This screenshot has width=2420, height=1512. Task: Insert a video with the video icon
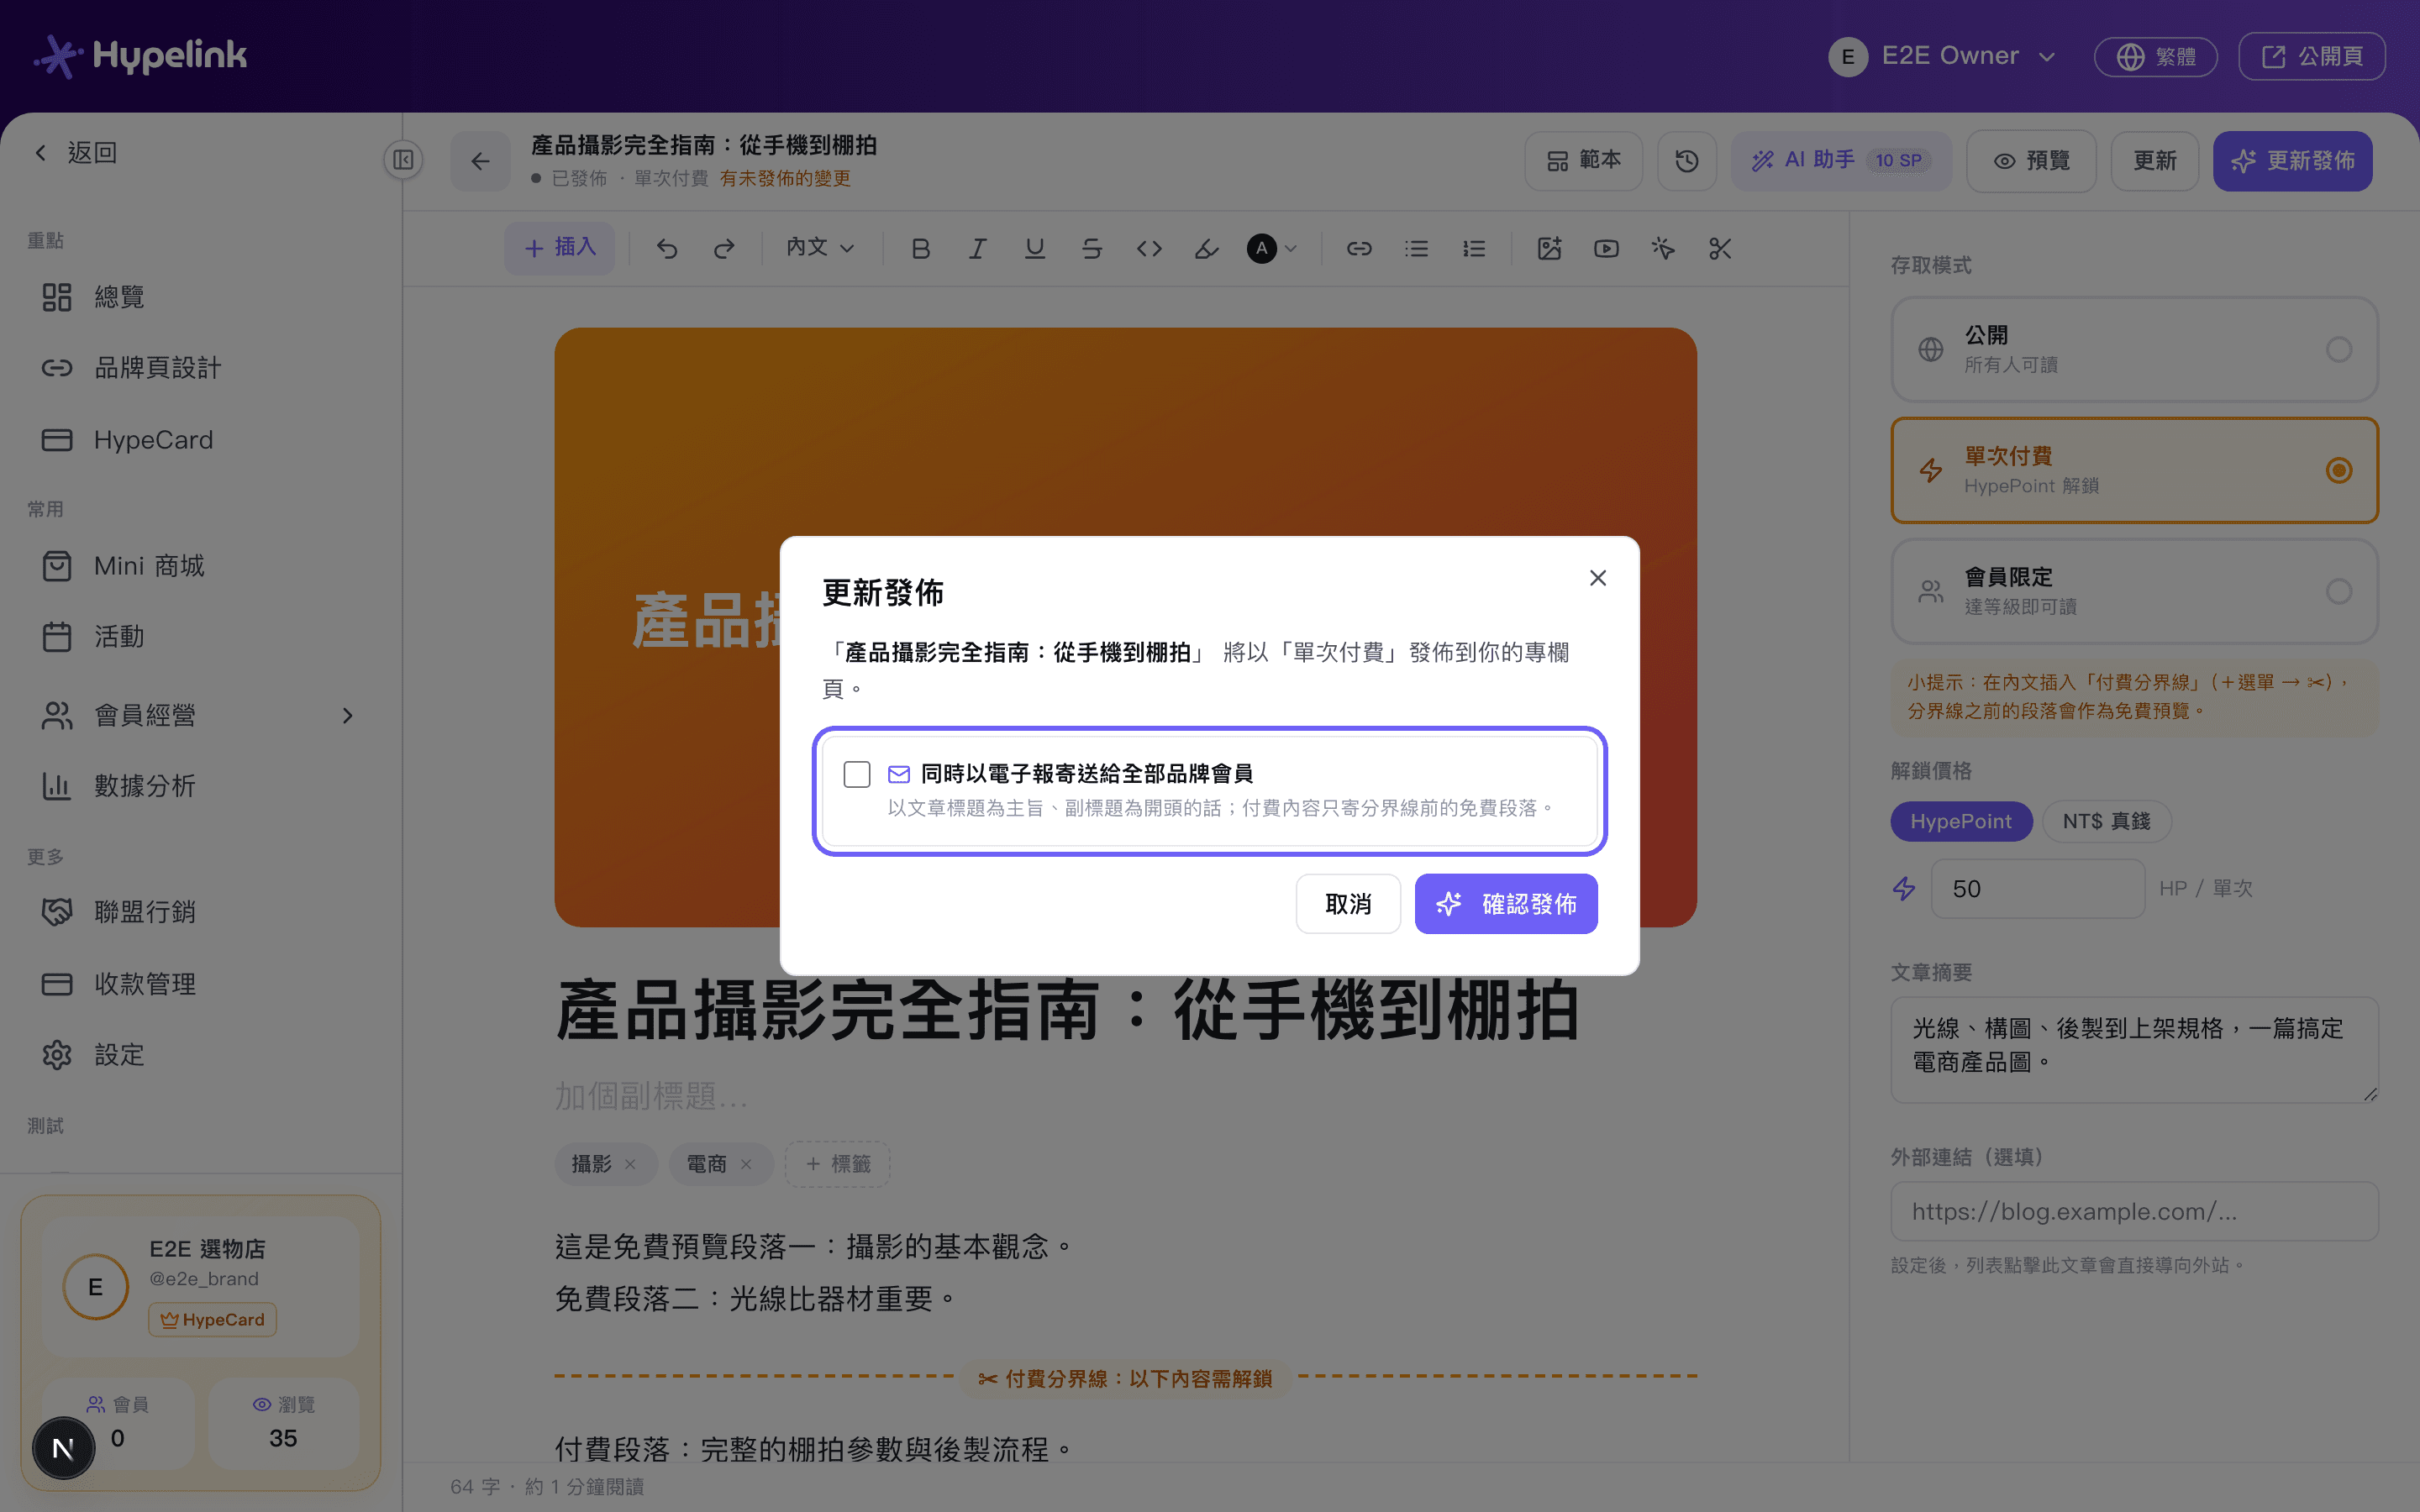point(1606,248)
